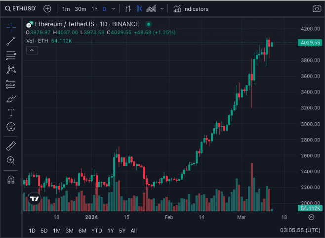
Task: Set range to 1D
Action: point(32,231)
